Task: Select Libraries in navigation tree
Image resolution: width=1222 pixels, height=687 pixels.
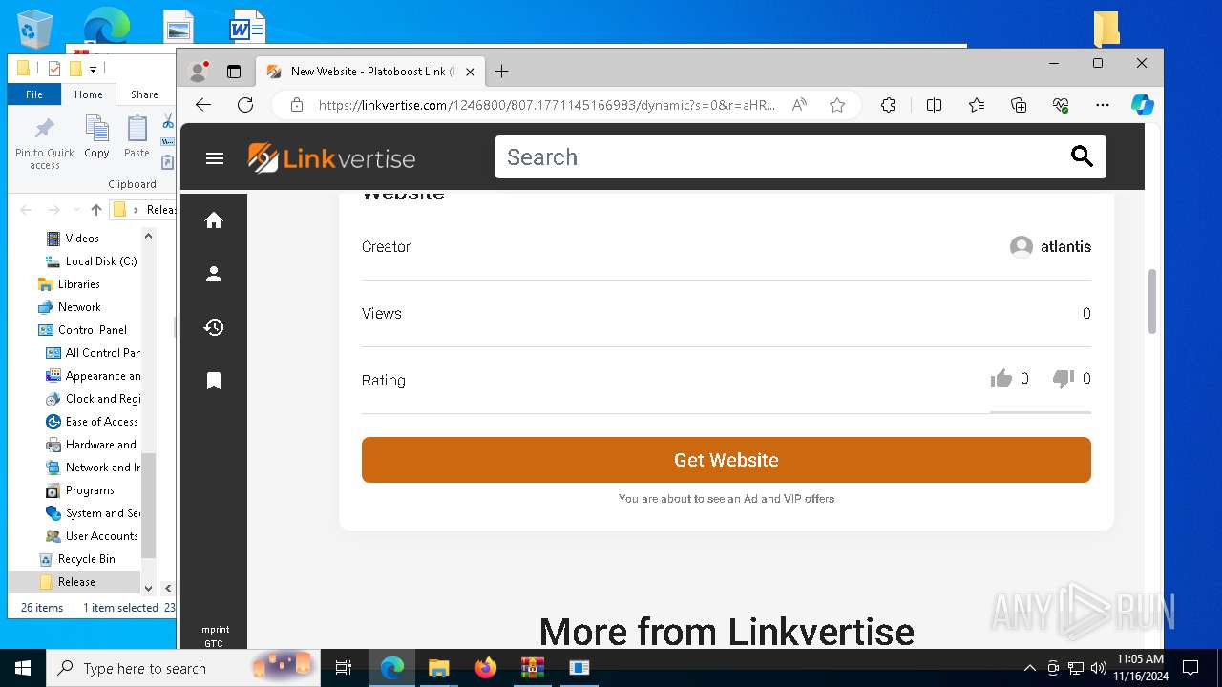Action: tap(78, 284)
